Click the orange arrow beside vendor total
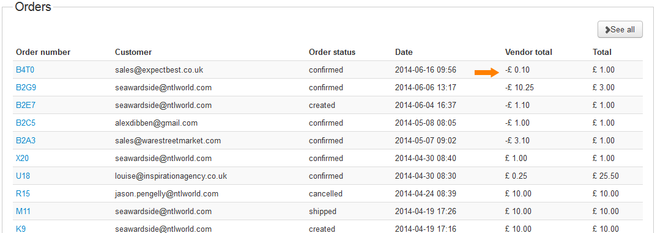 [x=487, y=73]
